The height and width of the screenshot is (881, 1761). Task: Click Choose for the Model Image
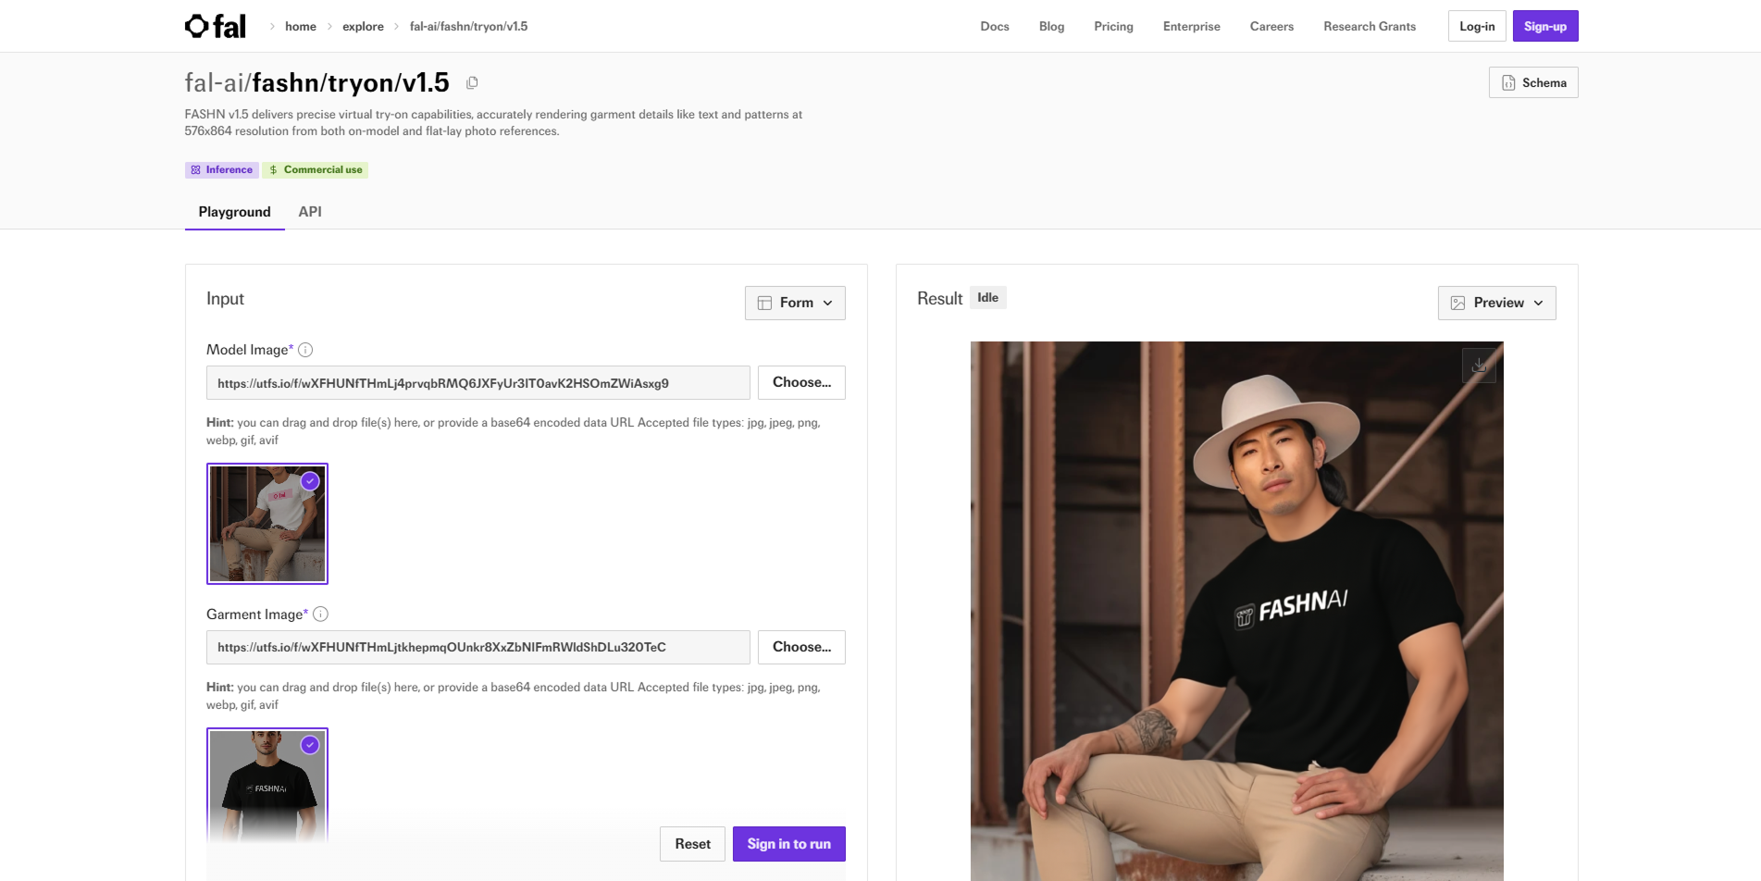point(801,382)
